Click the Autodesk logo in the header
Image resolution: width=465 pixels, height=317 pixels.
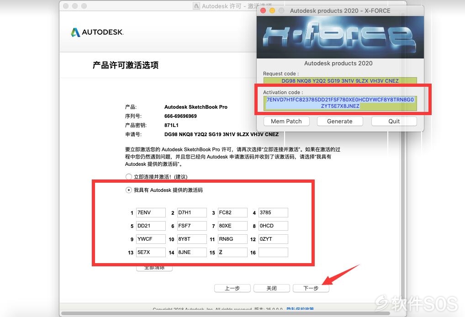(97, 32)
